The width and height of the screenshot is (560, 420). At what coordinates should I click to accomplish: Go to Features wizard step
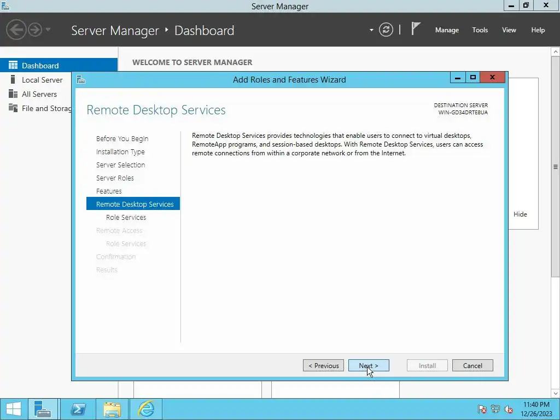click(x=109, y=191)
